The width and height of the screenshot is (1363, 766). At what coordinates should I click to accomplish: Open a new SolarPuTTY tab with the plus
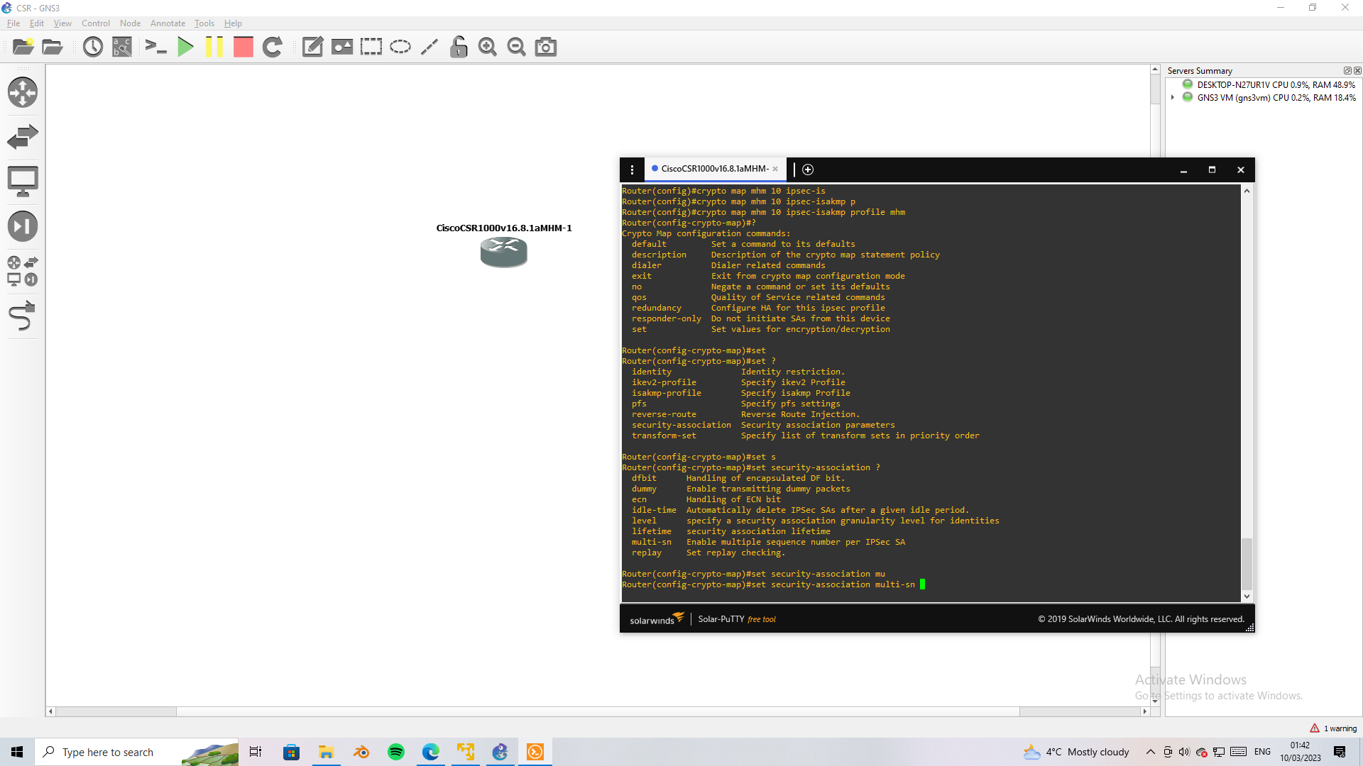tap(808, 170)
